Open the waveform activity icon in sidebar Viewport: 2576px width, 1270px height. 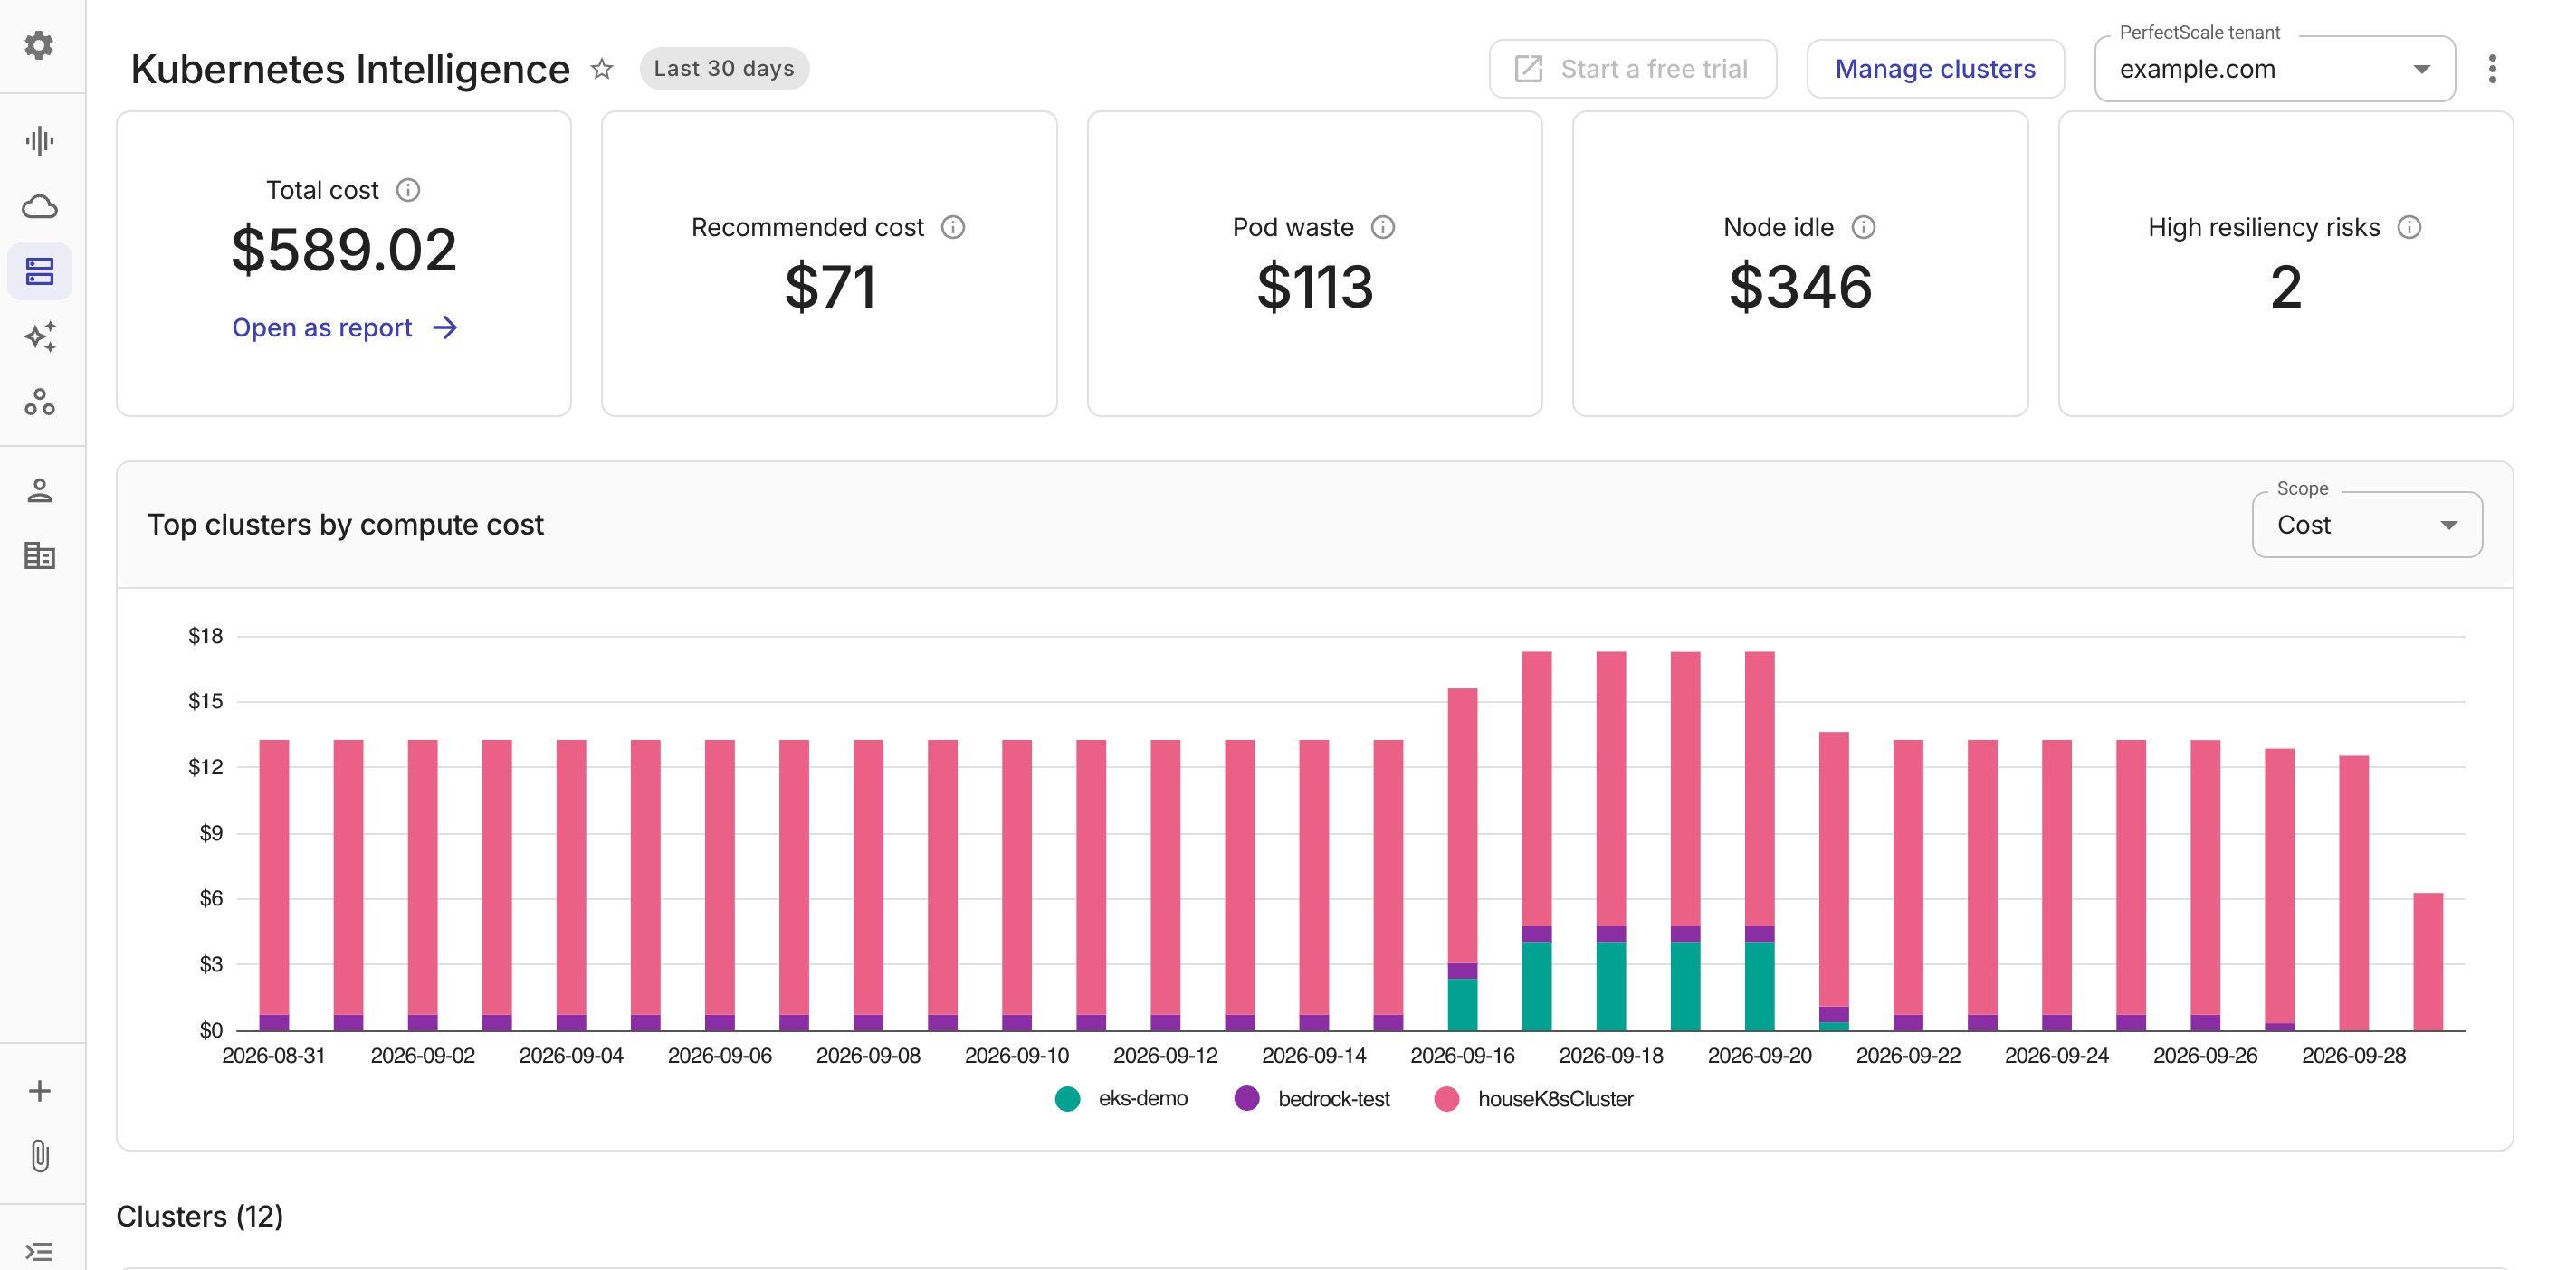39,141
